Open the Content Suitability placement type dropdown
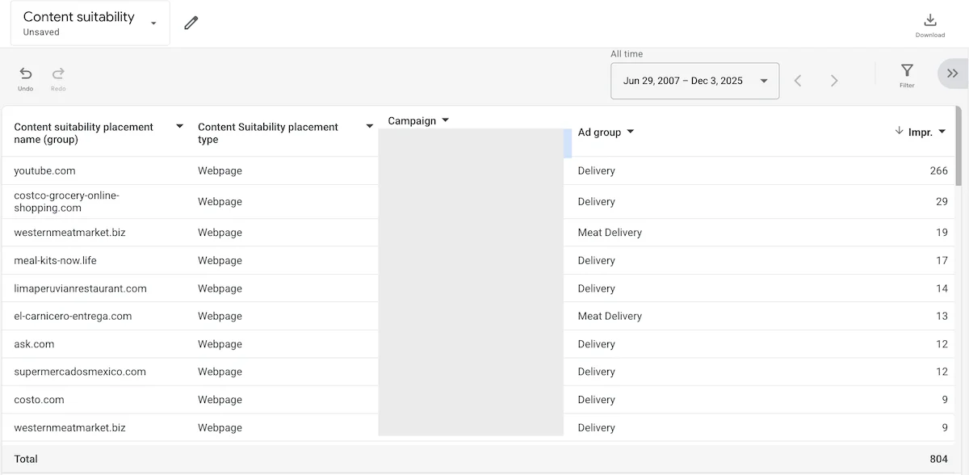The height and width of the screenshot is (475, 969). coord(370,126)
